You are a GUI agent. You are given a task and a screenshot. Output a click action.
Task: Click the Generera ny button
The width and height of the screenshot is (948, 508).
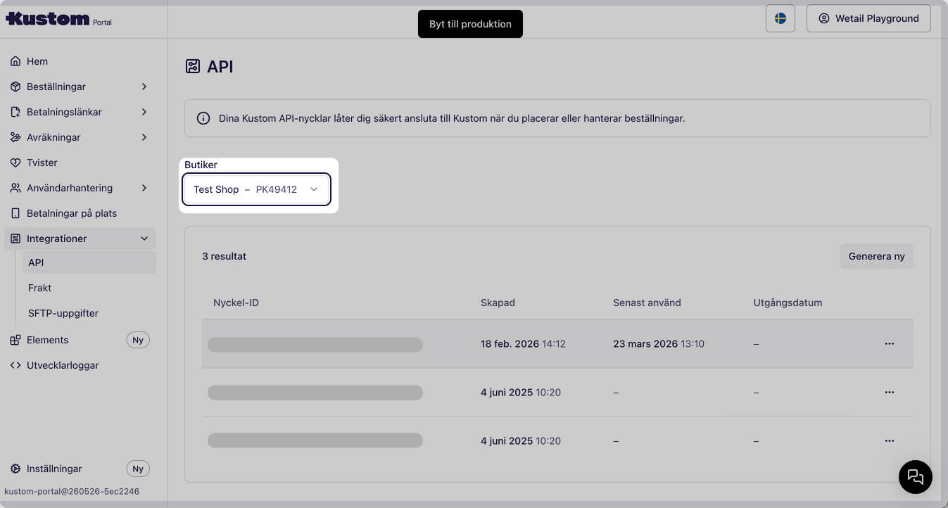pos(876,256)
